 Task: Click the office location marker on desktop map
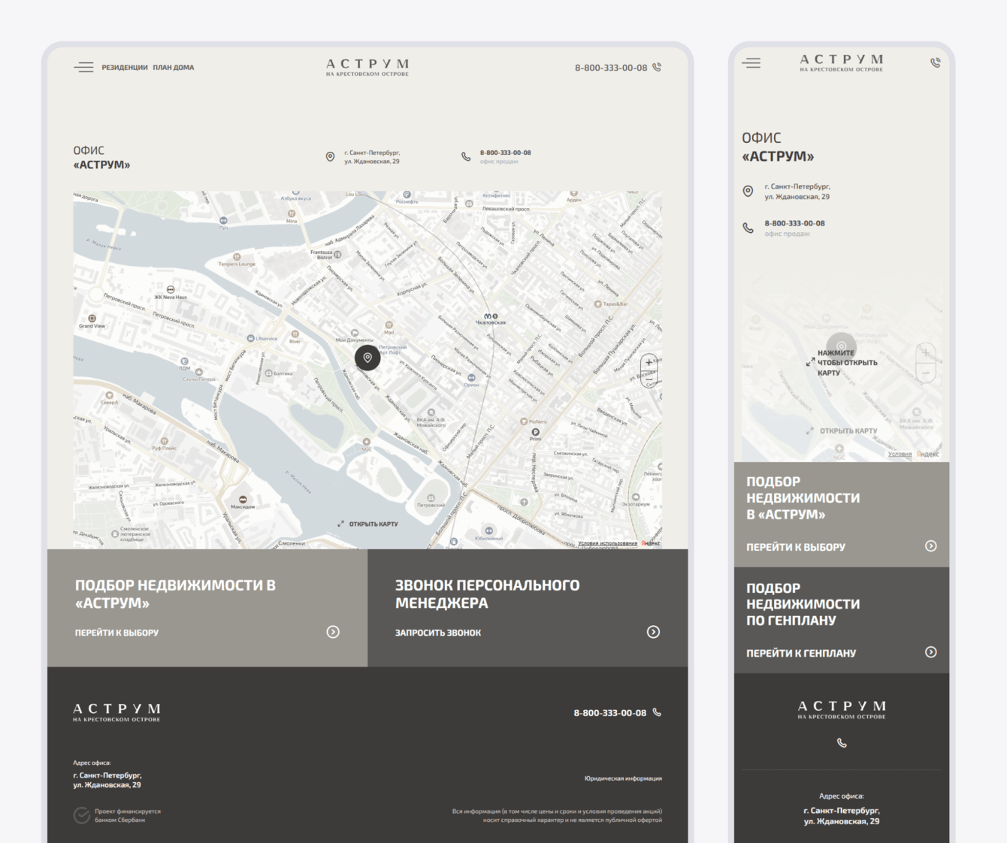[367, 358]
